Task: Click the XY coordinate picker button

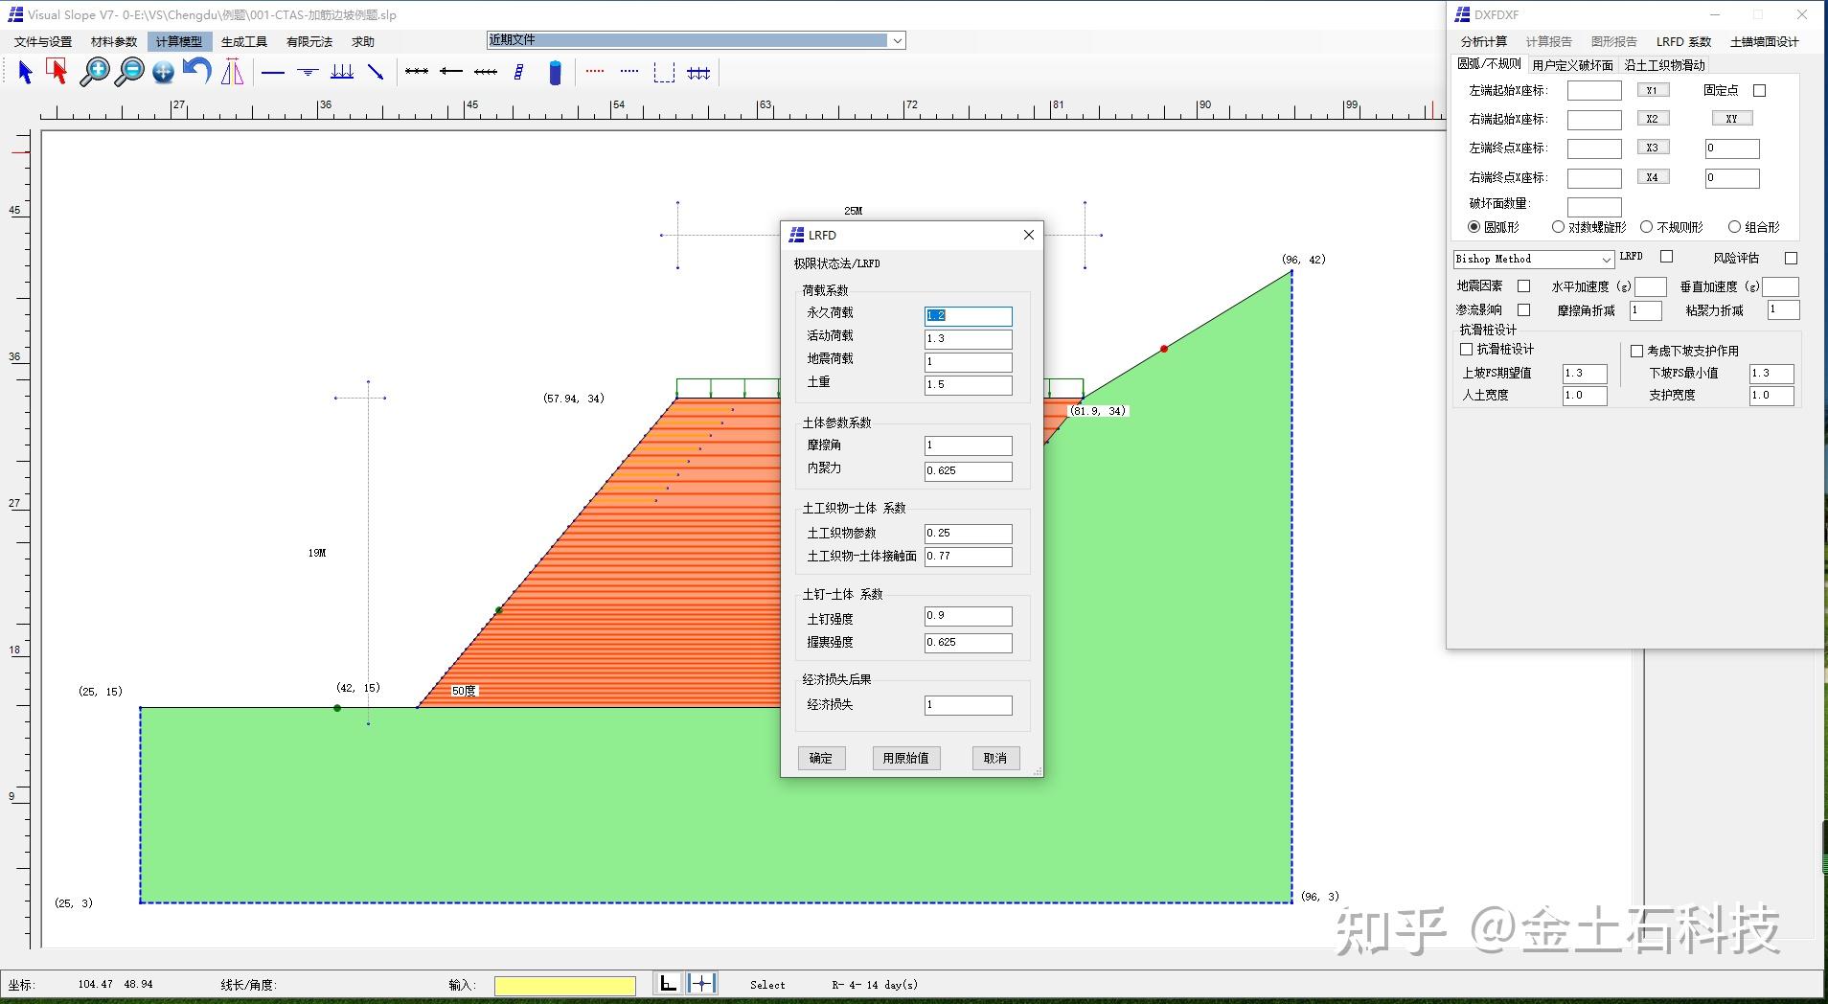Action: [1730, 118]
